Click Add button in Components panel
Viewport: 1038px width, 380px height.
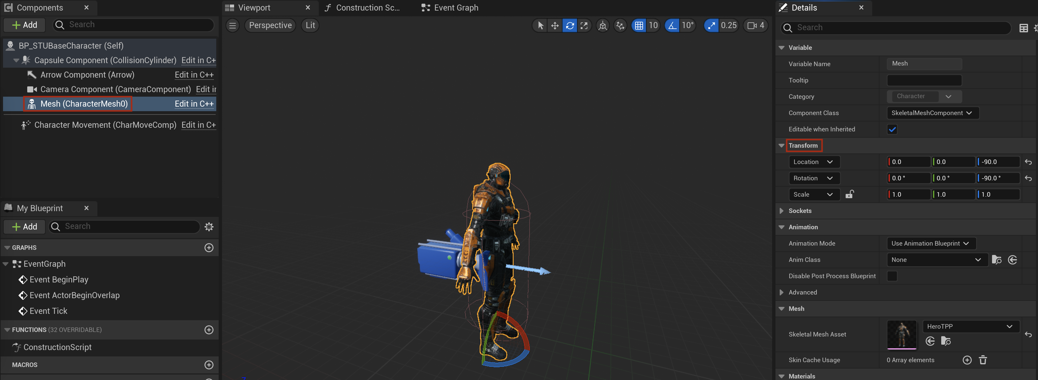tap(25, 25)
